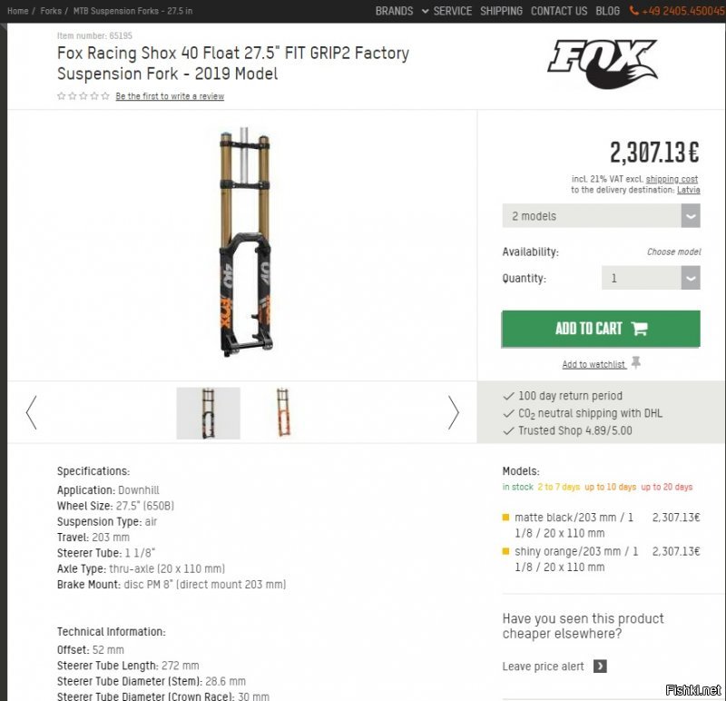Click the star rating icons
Viewport: 726px width, 701px height.
(x=83, y=96)
